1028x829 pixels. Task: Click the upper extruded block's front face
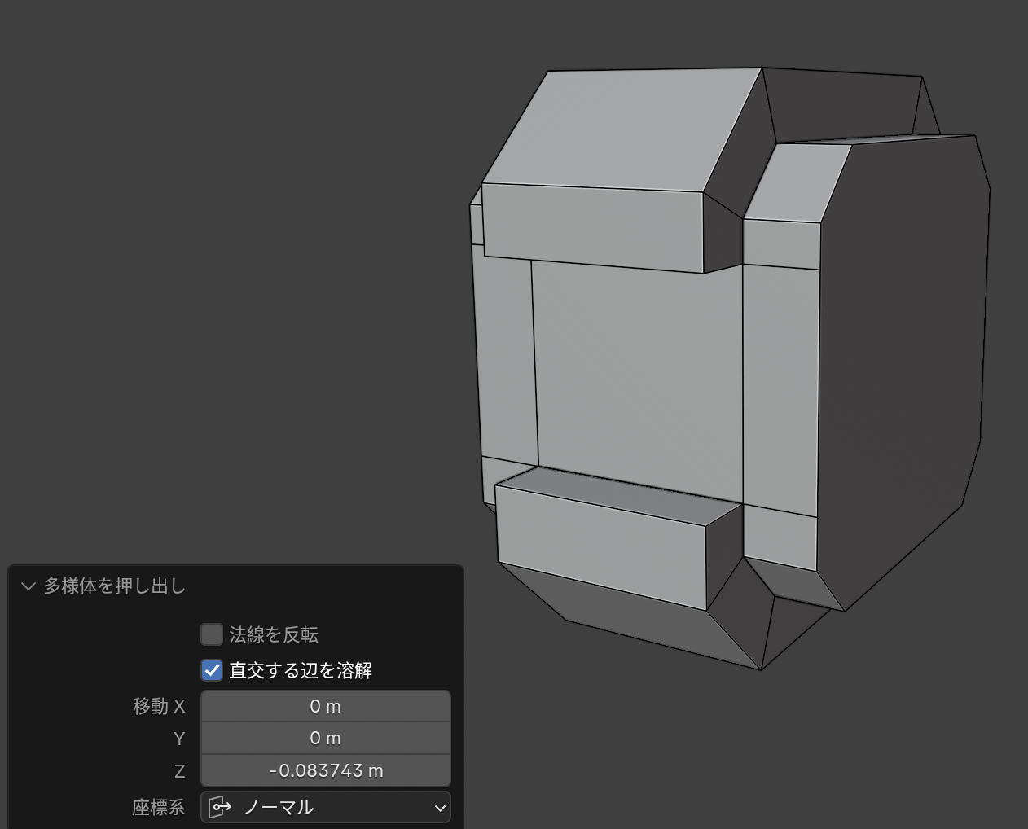pyautogui.click(x=593, y=227)
